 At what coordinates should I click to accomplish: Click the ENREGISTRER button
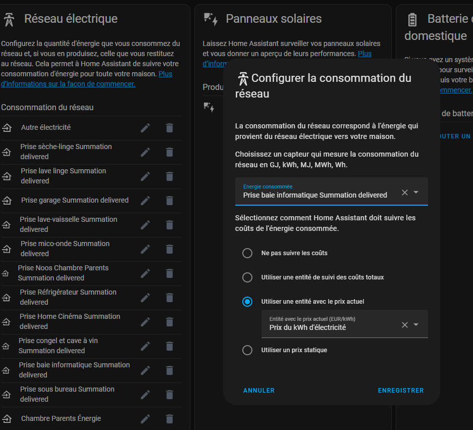click(x=400, y=391)
